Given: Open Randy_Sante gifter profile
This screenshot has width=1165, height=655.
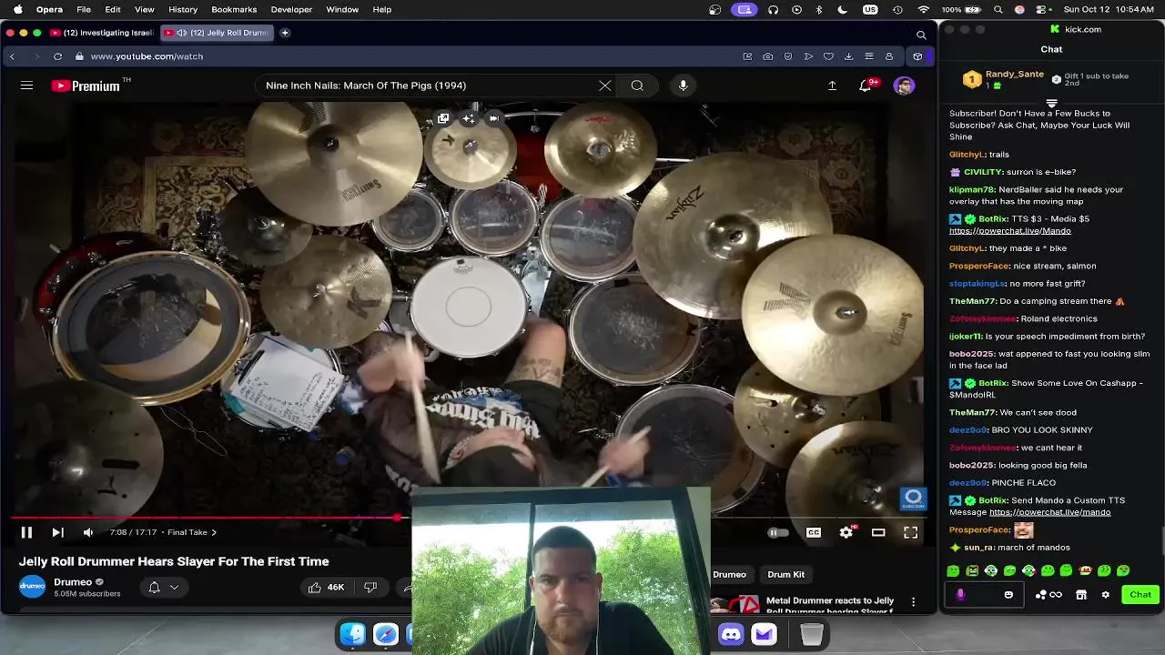Looking at the screenshot, I should (1014, 75).
